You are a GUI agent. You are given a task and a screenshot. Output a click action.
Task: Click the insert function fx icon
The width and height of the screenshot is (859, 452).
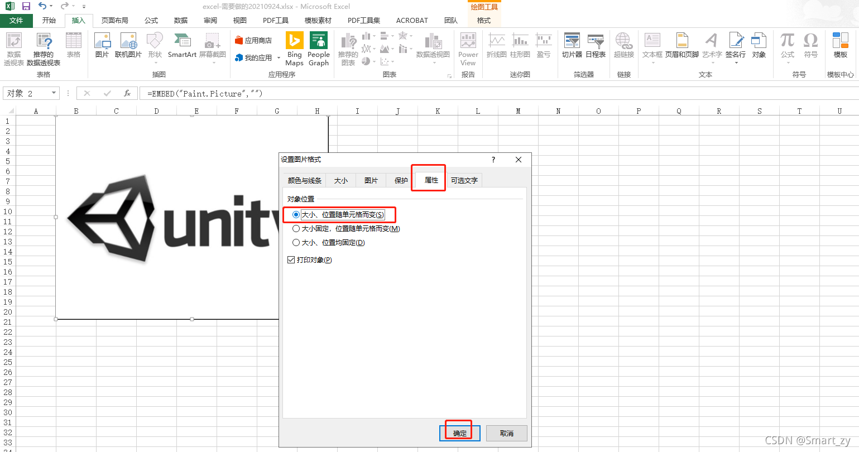click(x=127, y=93)
